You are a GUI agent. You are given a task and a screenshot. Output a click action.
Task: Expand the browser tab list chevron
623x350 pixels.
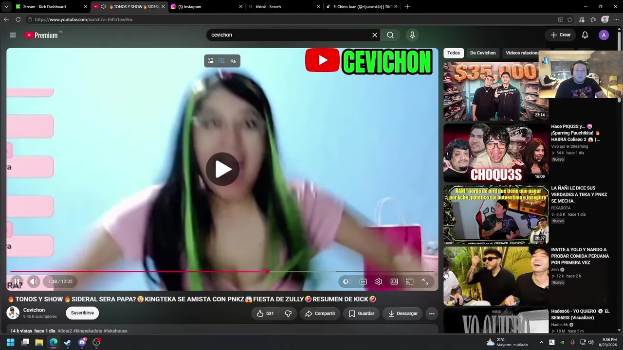(x=6, y=7)
